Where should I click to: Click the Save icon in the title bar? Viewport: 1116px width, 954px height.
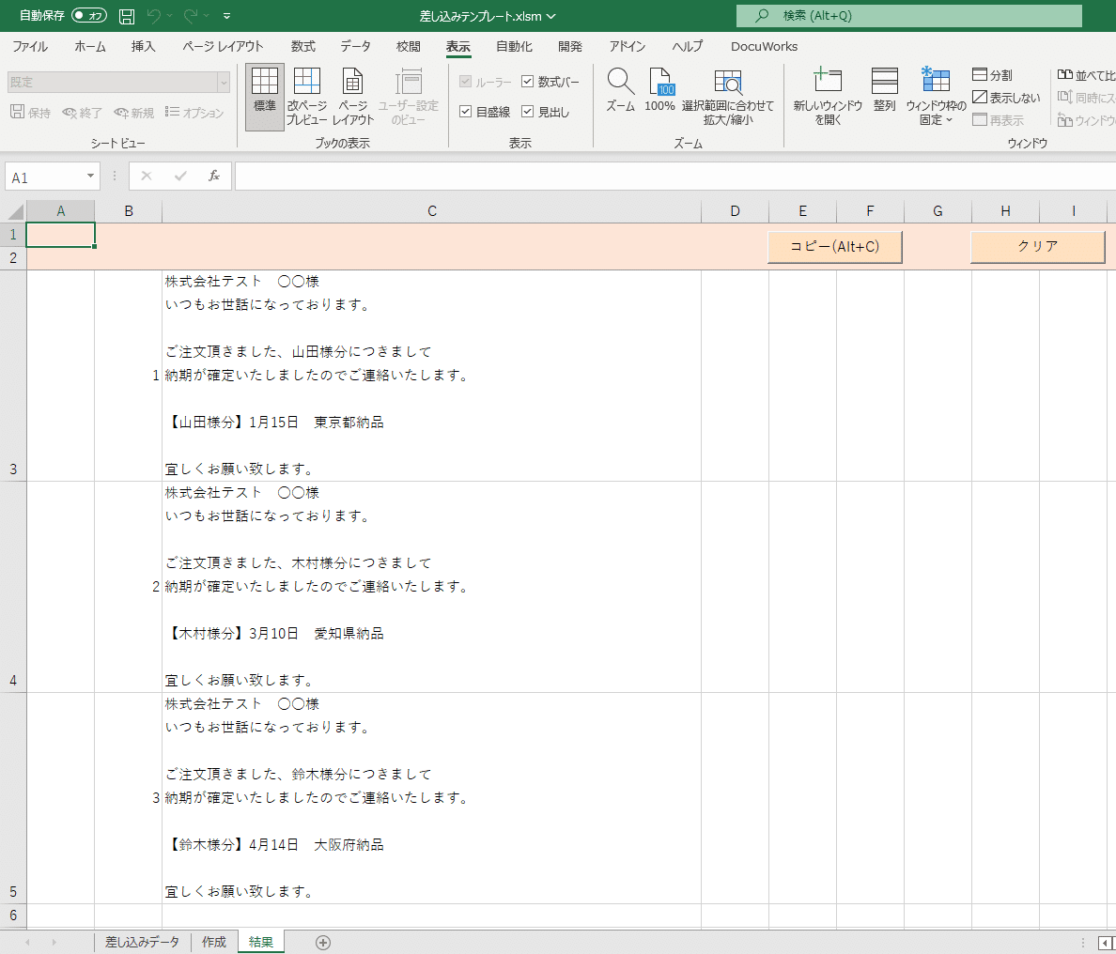(x=127, y=16)
